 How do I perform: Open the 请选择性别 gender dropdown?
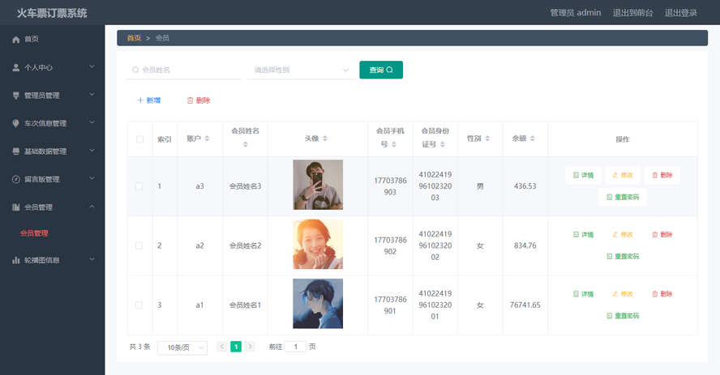pyautogui.click(x=301, y=70)
